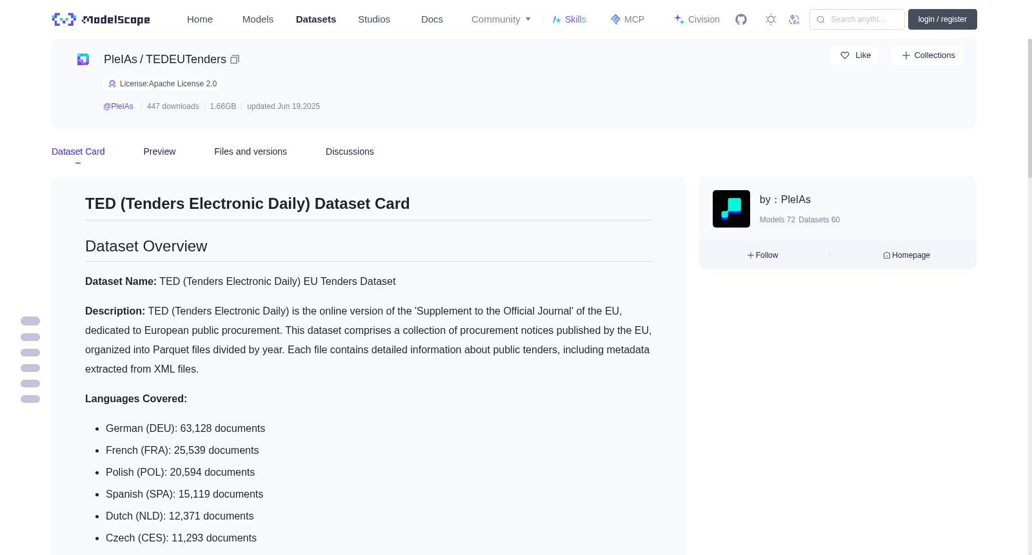Open the @PleIAs profile link
The height and width of the screenshot is (555, 1032).
coord(118,106)
